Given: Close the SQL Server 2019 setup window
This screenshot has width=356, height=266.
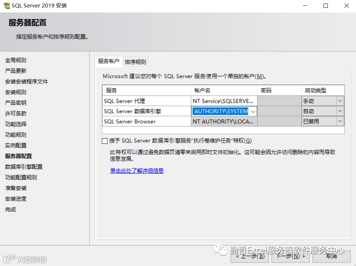Looking at the screenshot, I should coord(346,6).
